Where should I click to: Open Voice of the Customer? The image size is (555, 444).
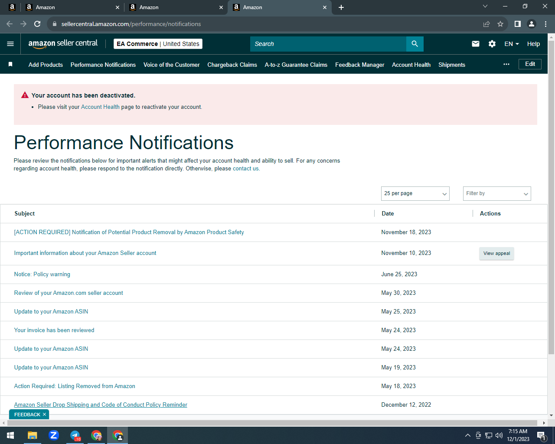[172, 65]
